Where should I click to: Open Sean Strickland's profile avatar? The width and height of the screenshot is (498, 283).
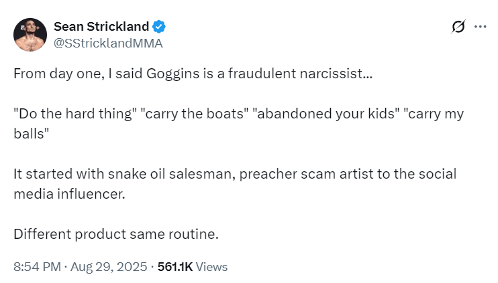coord(30,35)
